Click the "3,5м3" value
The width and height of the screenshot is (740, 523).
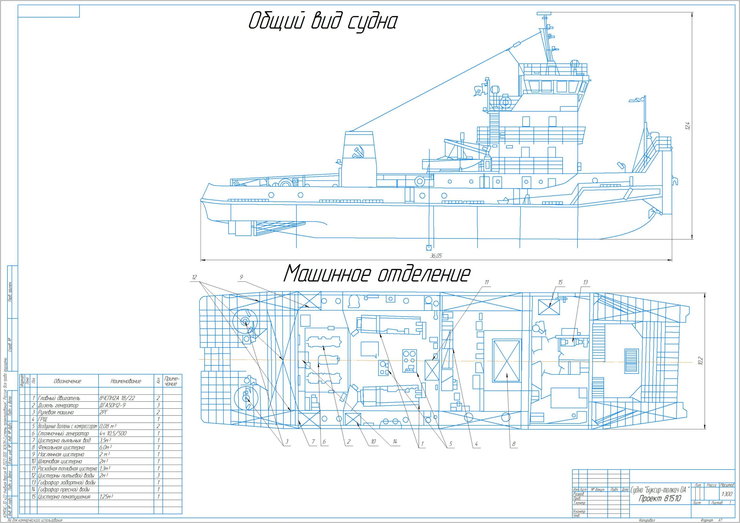pos(106,441)
